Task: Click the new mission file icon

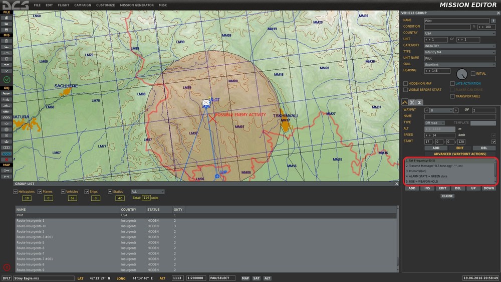Action: click(7, 18)
